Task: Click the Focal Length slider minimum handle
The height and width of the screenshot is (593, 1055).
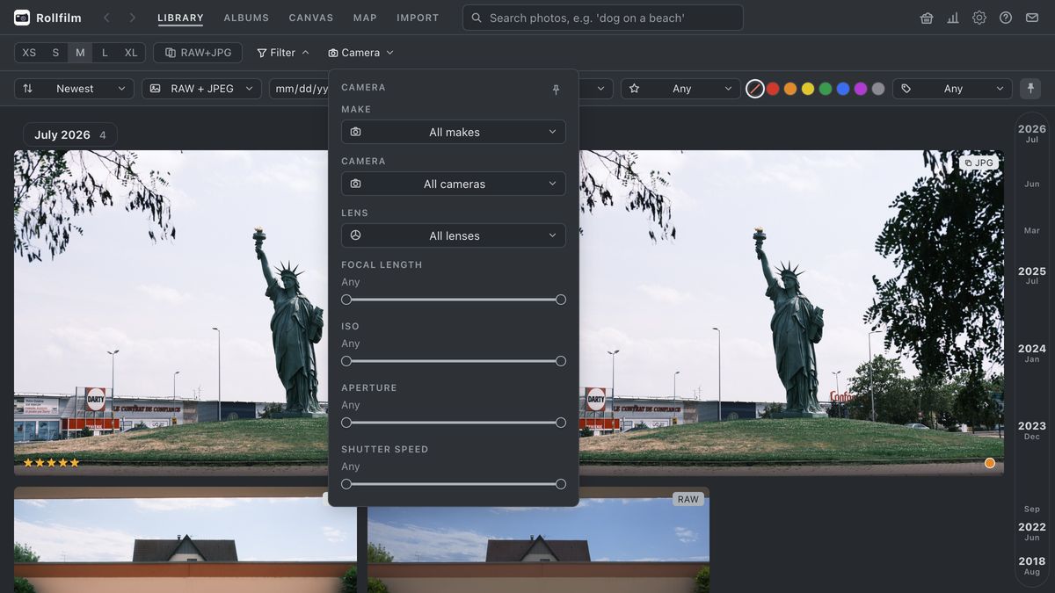Action: [x=346, y=300]
